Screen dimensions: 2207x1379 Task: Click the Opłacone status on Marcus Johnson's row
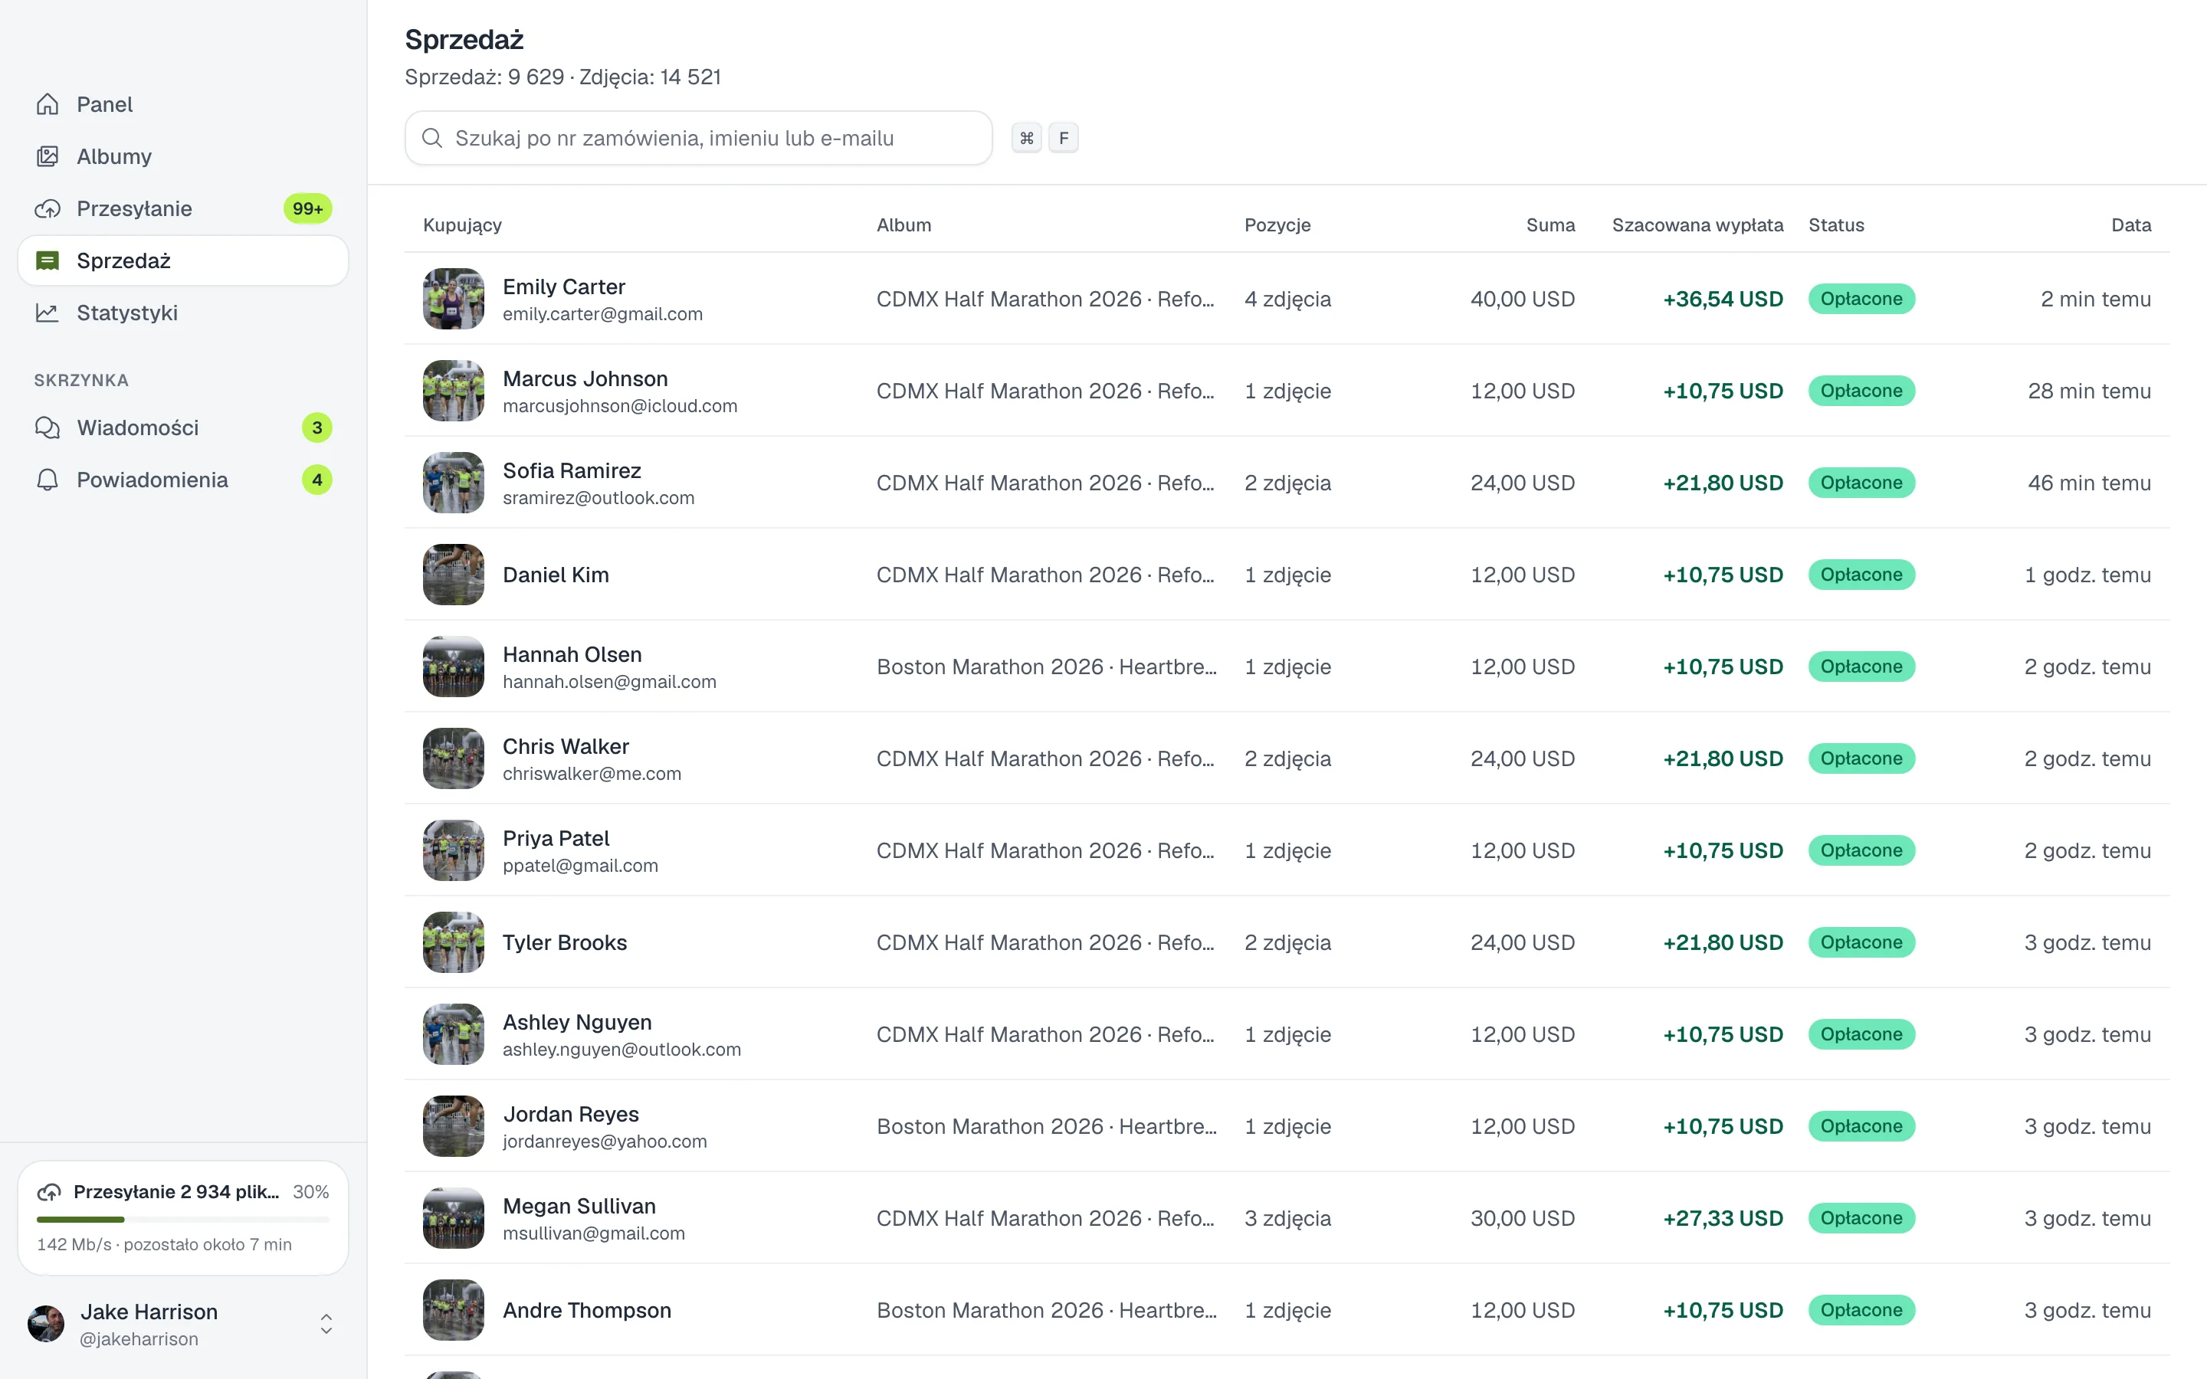click(1861, 391)
